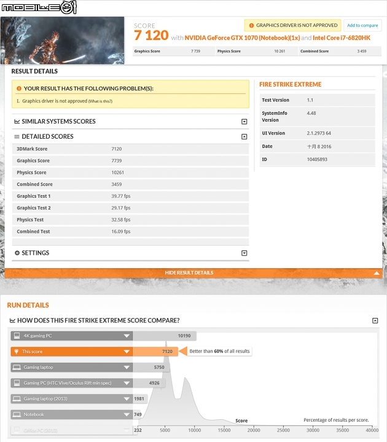Click the UI Version value 2.1.2973 64
Viewport: 387px width, 442px height.
(x=319, y=133)
